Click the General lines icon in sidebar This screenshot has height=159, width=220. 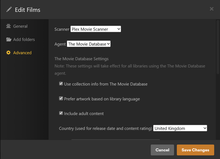(8, 26)
